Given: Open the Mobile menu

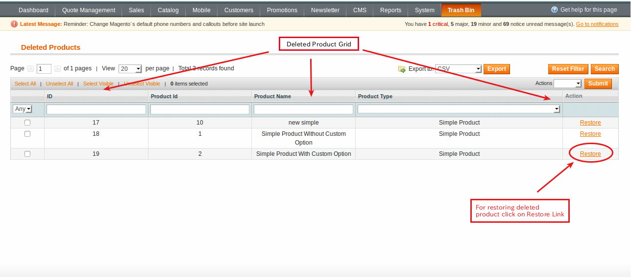Looking at the screenshot, I should coord(201,10).
